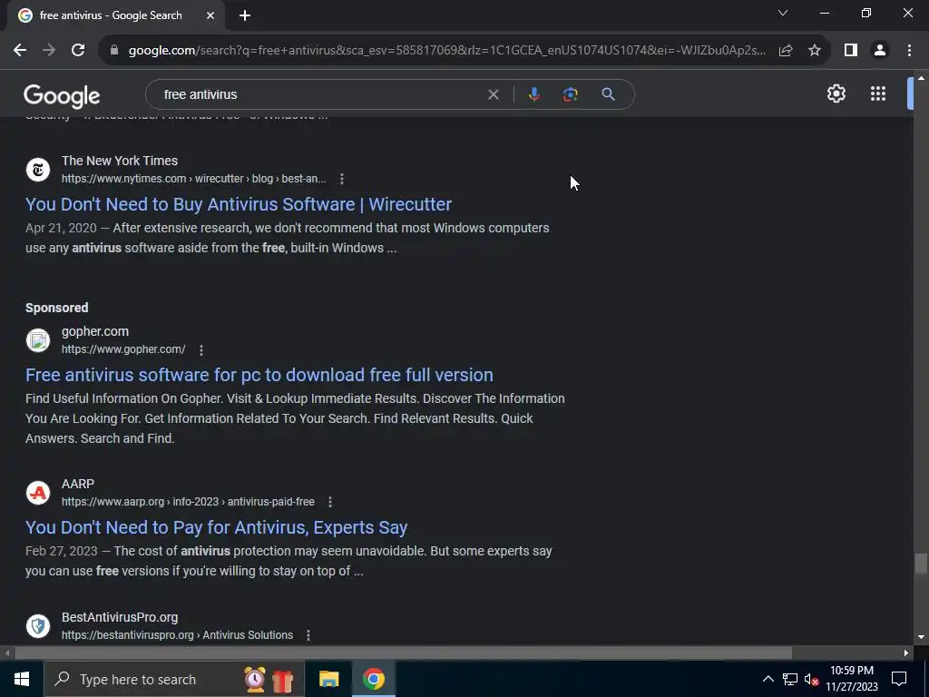The image size is (929, 697).
Task: Open more options for nytimes.com result
Action: [x=342, y=179]
